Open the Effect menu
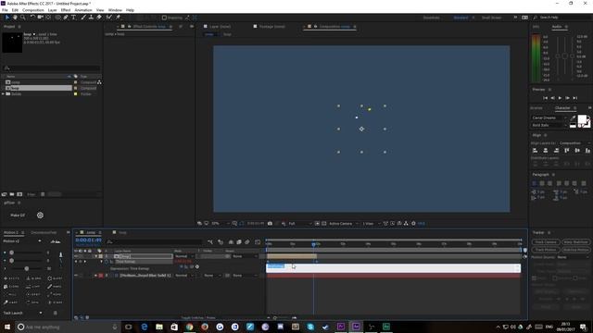The height and width of the screenshot is (333, 593). (66, 10)
